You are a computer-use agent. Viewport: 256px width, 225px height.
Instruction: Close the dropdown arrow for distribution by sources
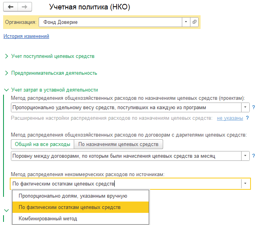click(245, 184)
